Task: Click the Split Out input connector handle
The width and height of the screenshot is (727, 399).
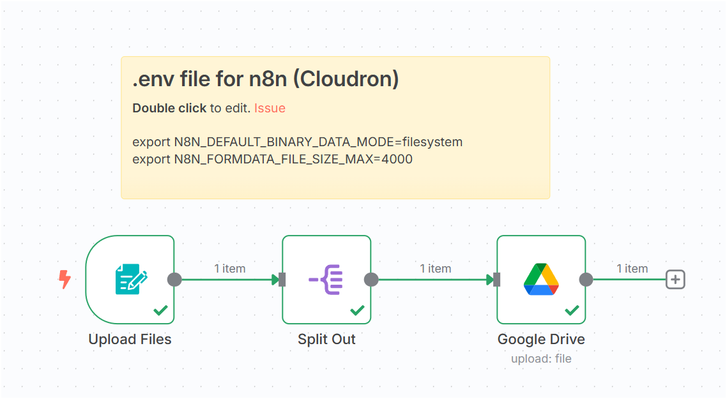Action: pos(282,280)
